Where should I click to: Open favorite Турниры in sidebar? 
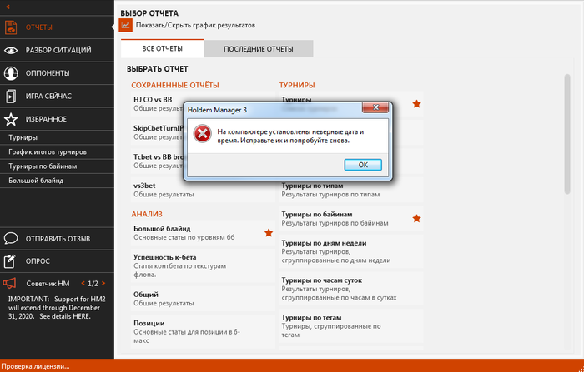(x=57, y=138)
